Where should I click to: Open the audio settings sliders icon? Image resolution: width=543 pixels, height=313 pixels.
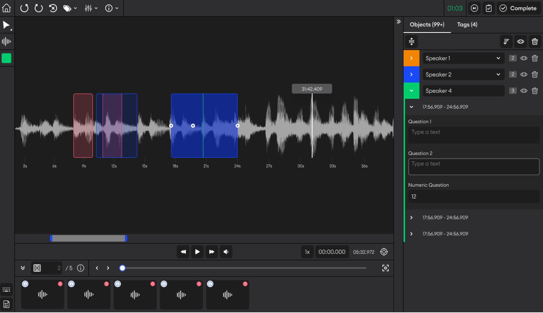88,8
